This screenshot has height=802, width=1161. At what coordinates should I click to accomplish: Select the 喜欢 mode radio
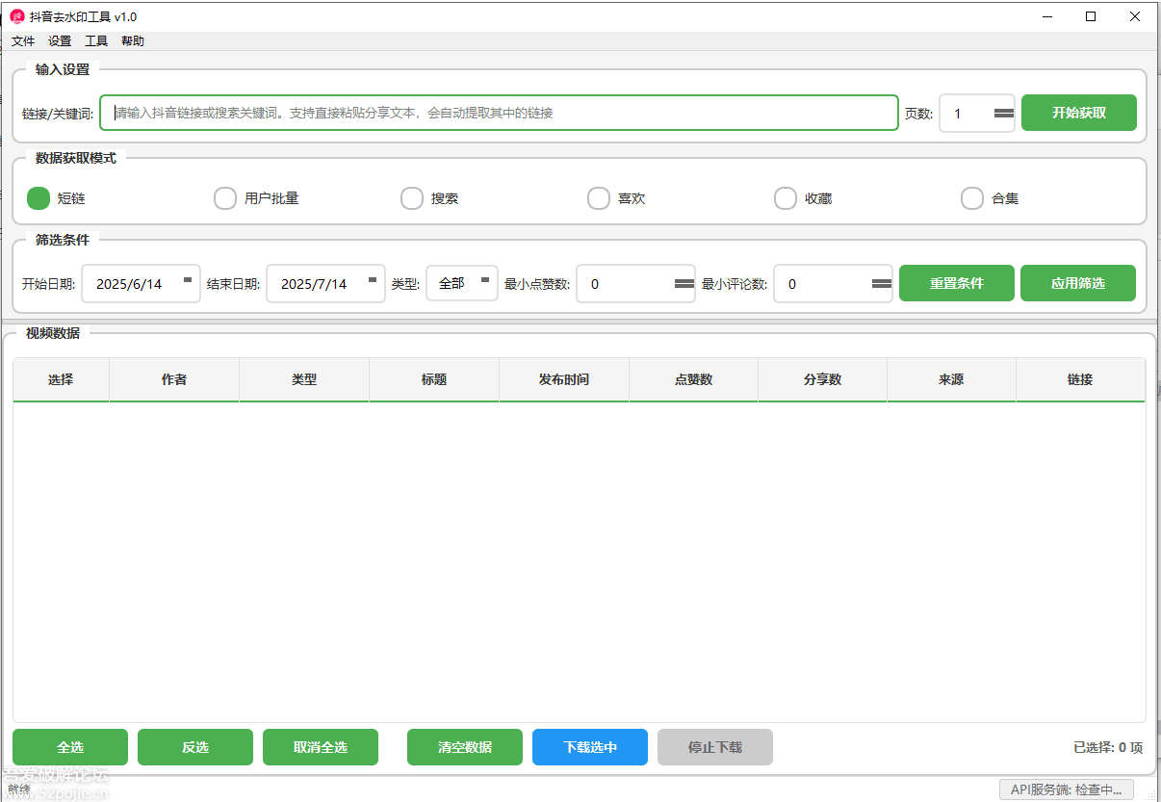coord(599,198)
